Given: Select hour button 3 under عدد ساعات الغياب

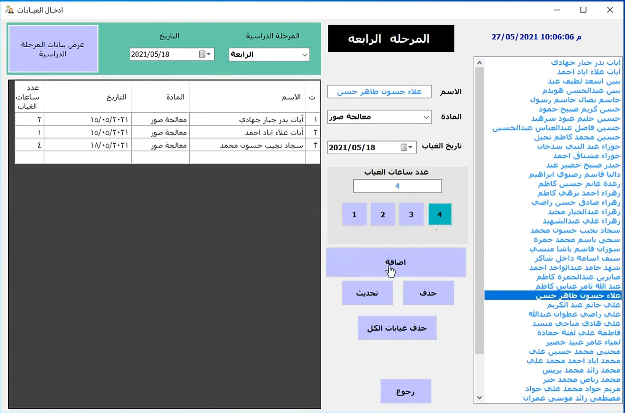Looking at the screenshot, I should point(411,214).
